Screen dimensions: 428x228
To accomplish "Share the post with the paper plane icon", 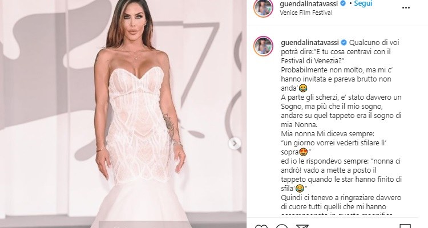I will (302, 226).
